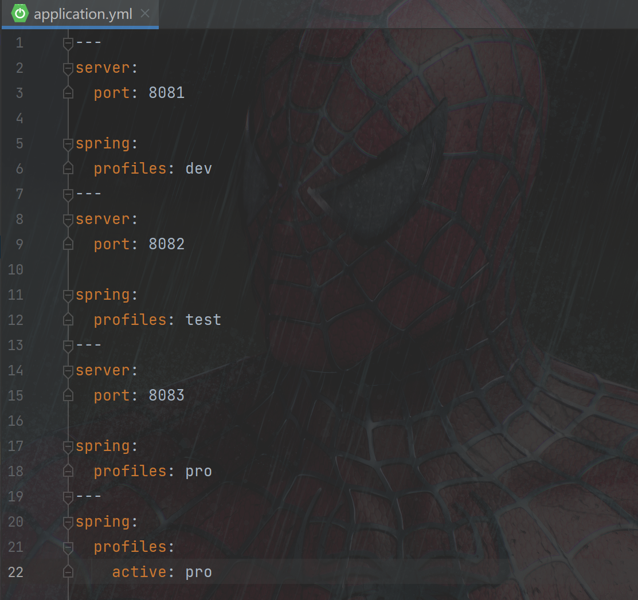Collapse the server block on line 14
This screenshot has width=638, height=600.
(68, 370)
